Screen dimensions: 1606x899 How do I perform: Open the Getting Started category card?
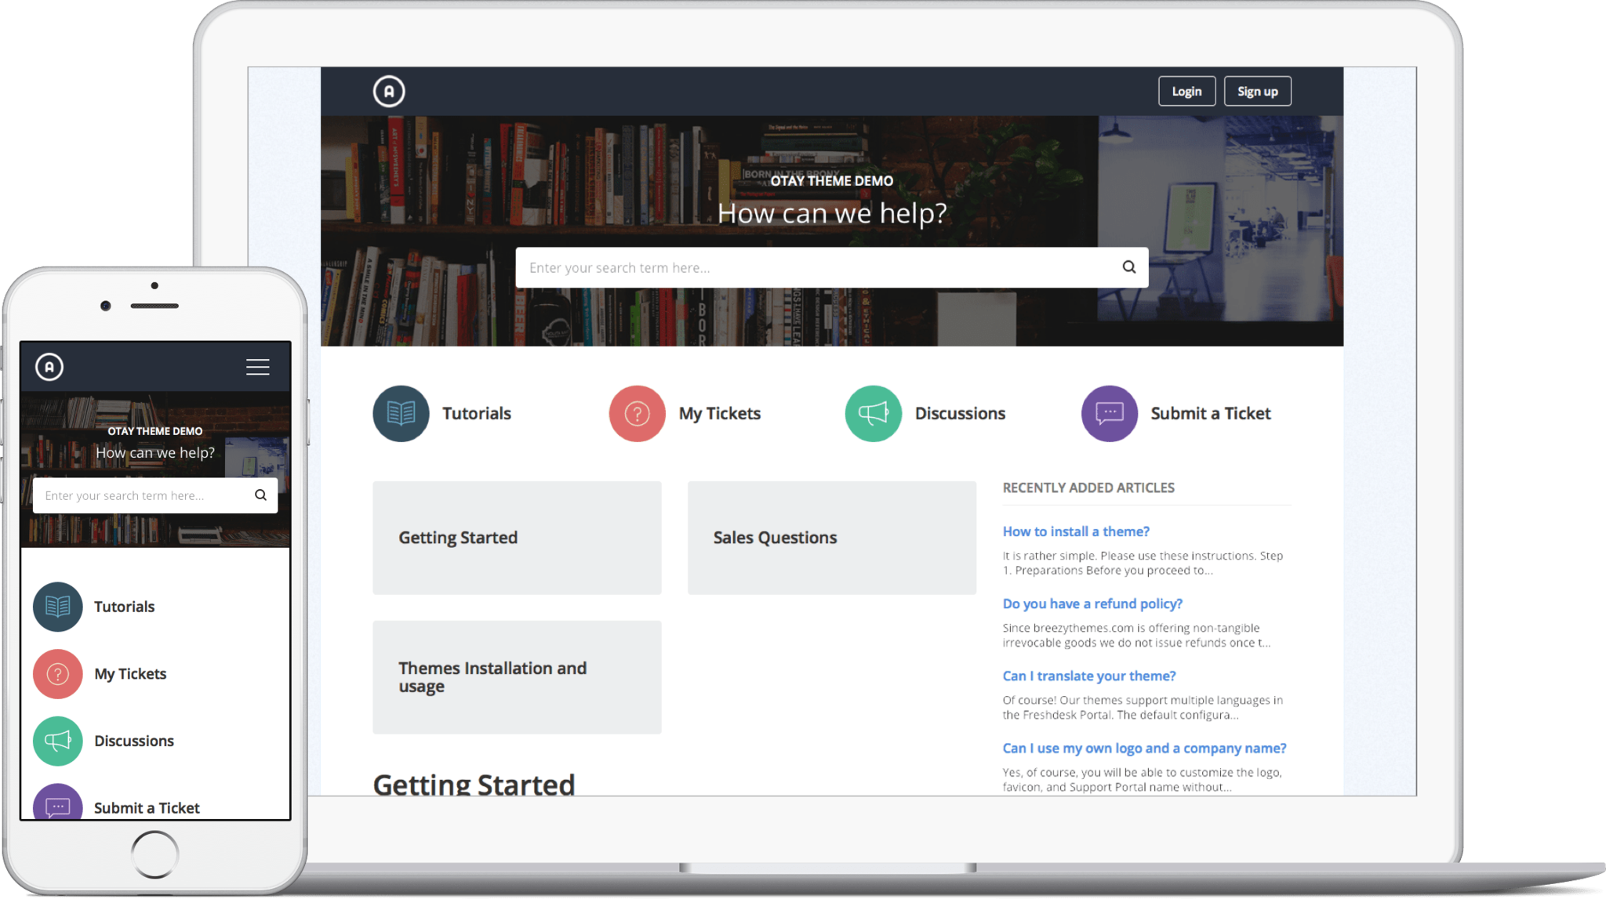(x=517, y=538)
